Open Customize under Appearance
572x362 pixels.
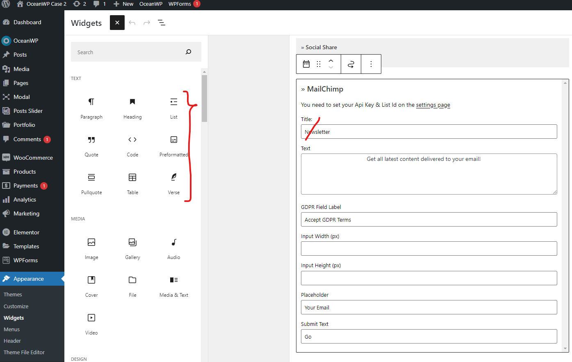coord(16,306)
